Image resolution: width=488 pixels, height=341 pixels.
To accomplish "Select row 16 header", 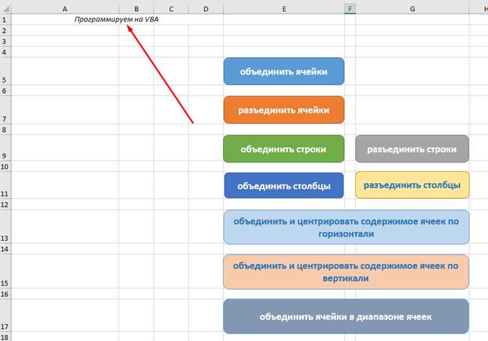I will pyautogui.click(x=5, y=294).
